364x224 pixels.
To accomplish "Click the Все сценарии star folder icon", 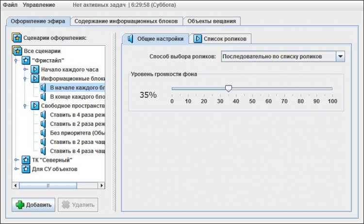I will coord(17,51).
